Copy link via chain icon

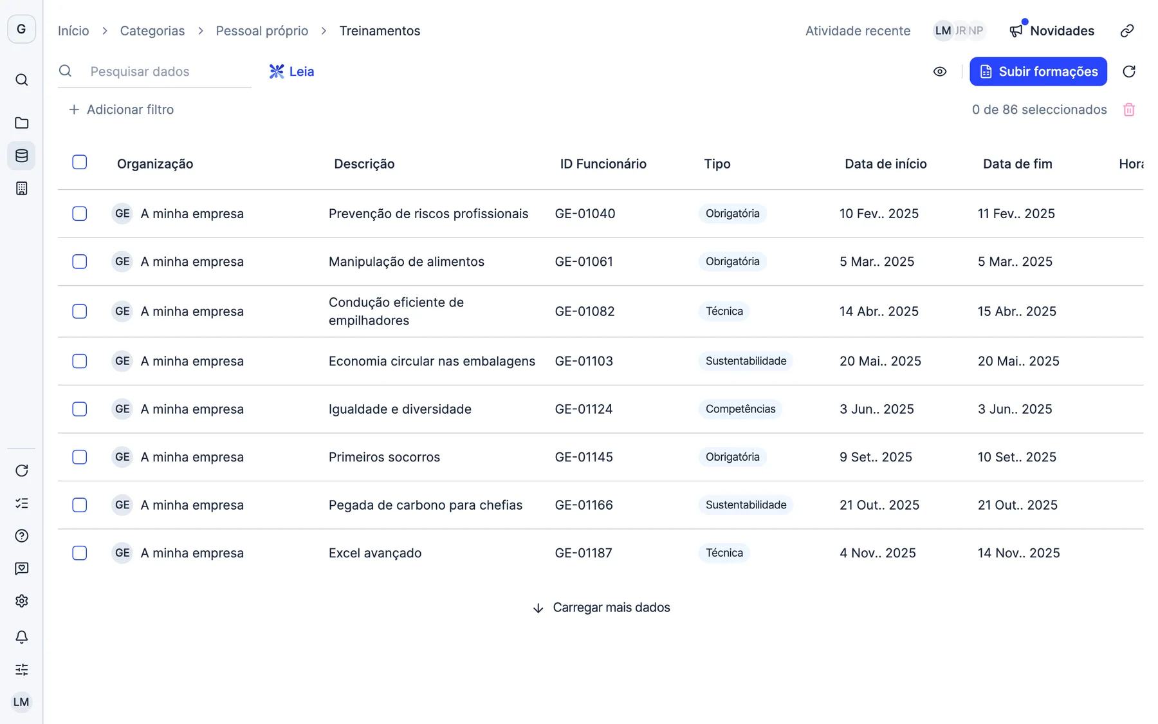tap(1127, 31)
